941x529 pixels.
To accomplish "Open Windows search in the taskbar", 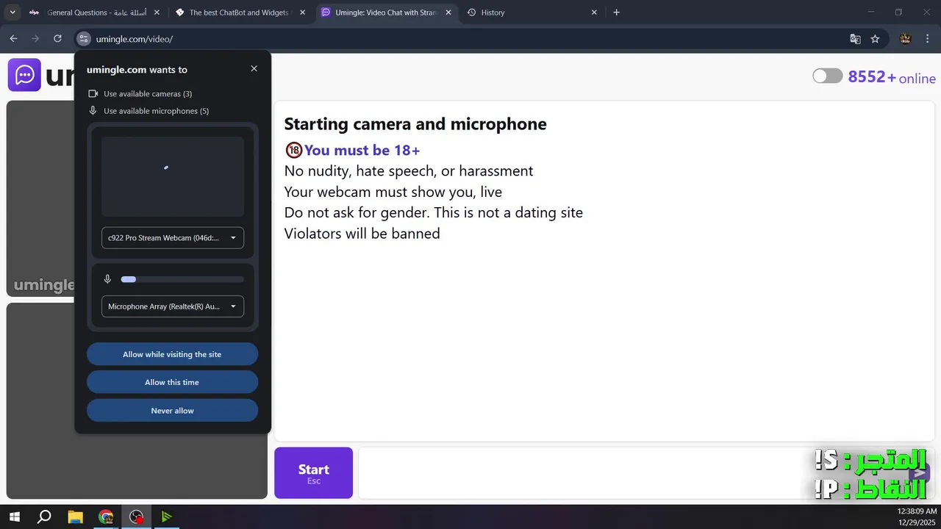I will point(44,517).
